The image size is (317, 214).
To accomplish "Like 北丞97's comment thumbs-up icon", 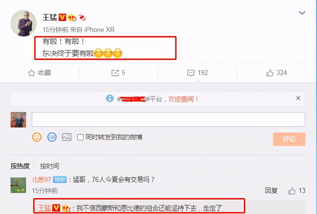I will click(292, 191).
